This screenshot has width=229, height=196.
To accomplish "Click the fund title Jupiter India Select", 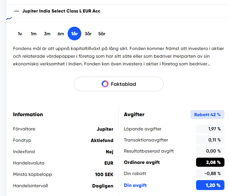I will click(61, 11).
